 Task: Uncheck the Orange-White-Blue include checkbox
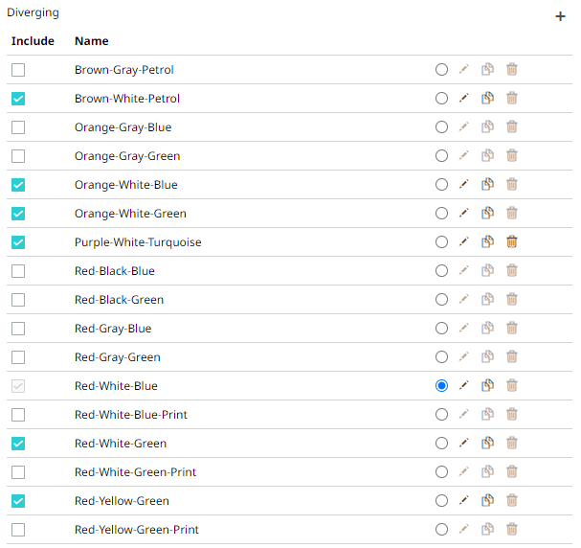[18, 185]
